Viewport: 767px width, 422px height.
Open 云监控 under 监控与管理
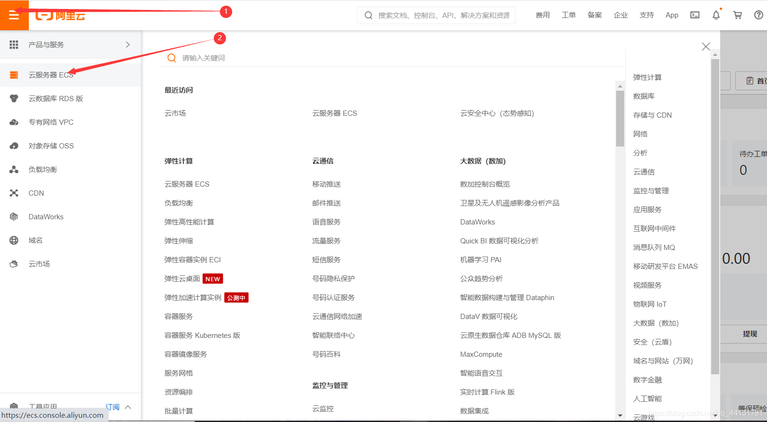tap(323, 408)
